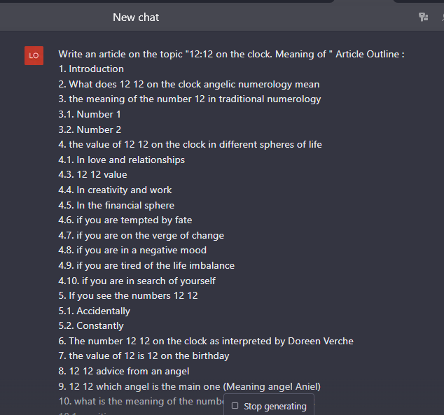Click 'if you are tempted by fate' line

[125, 220]
